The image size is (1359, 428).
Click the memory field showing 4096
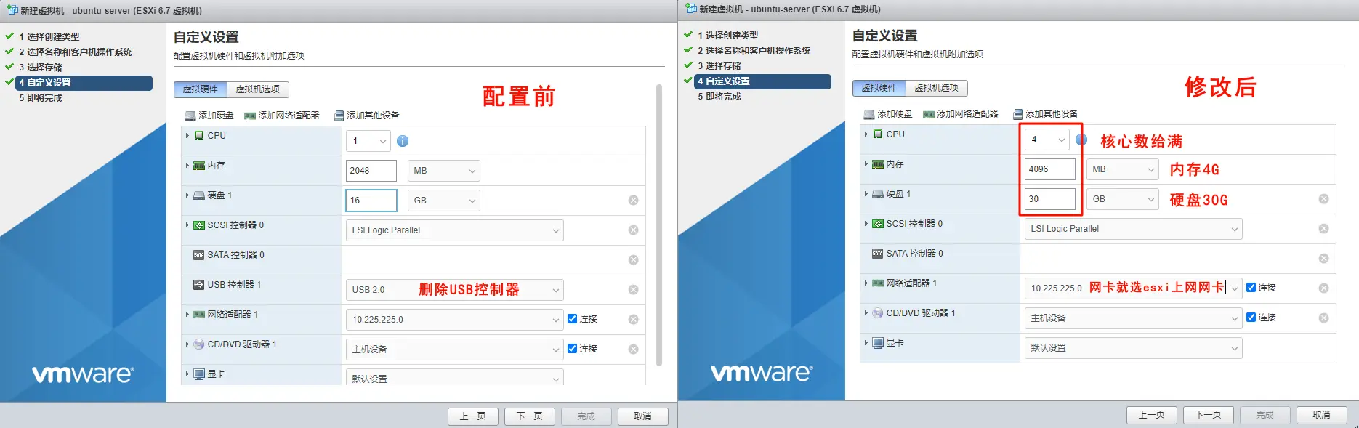coord(1050,169)
